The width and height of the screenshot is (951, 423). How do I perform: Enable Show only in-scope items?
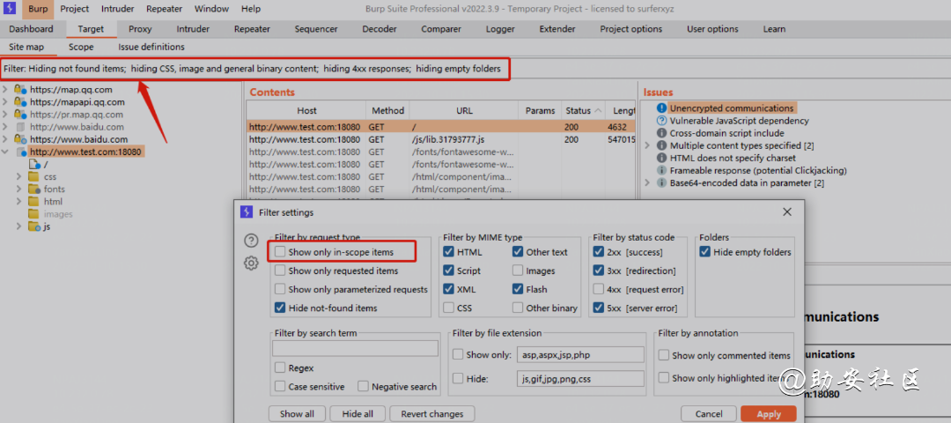[280, 251]
